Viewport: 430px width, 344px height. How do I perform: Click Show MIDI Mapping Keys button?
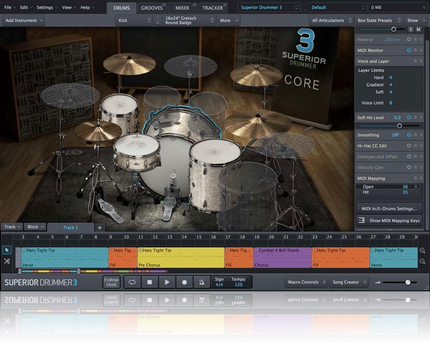click(x=389, y=220)
